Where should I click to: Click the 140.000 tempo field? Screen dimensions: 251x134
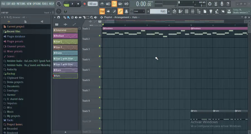tap(93, 4)
